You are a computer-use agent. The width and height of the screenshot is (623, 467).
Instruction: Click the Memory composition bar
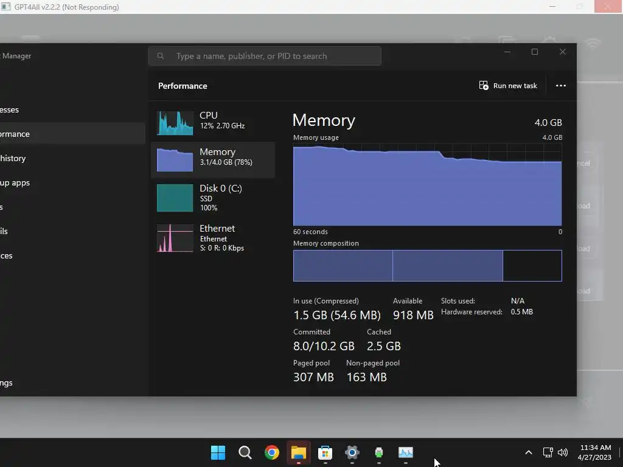[x=428, y=266]
